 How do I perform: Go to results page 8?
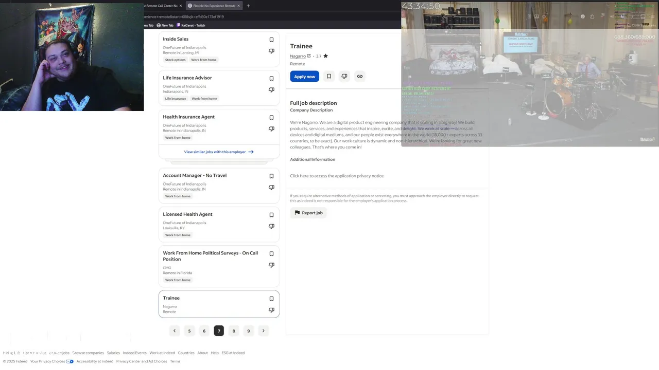pyautogui.click(x=234, y=331)
